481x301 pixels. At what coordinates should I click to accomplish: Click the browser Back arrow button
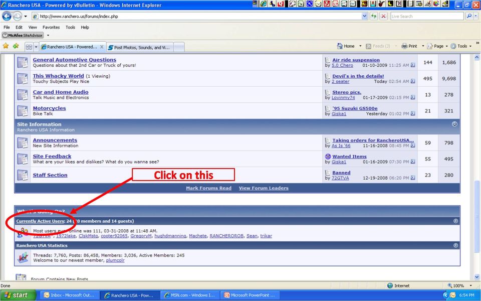pos(7,16)
